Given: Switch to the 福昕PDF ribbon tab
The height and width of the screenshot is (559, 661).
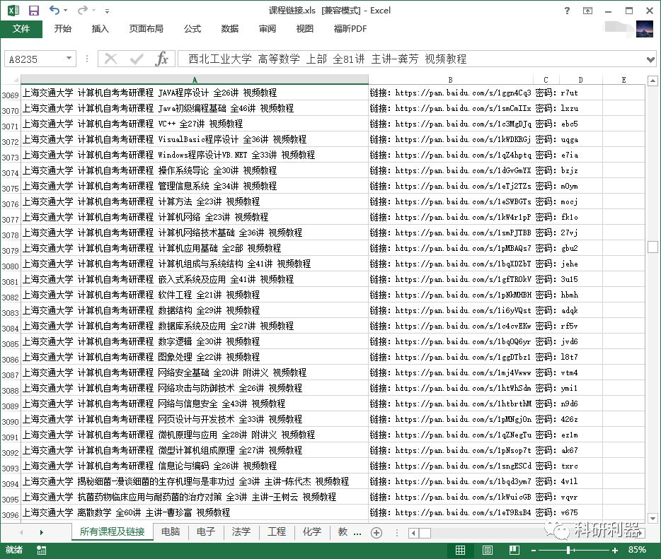Looking at the screenshot, I should pyautogui.click(x=350, y=29).
